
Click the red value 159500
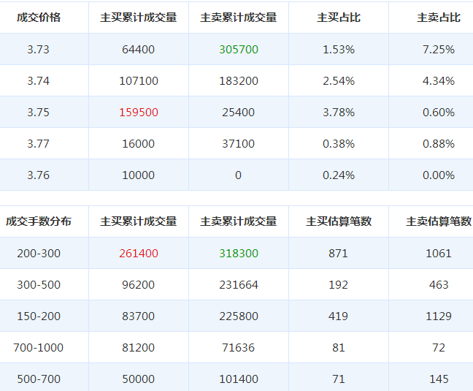139,112
